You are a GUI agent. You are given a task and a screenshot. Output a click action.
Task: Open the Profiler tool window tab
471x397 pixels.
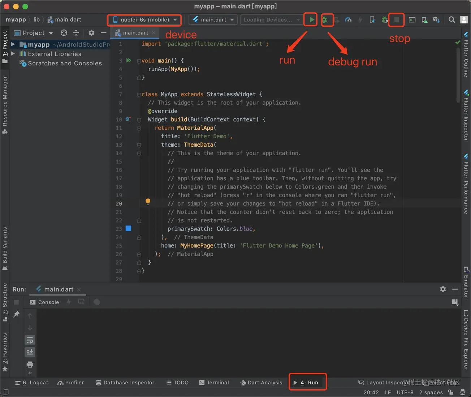[70, 383]
